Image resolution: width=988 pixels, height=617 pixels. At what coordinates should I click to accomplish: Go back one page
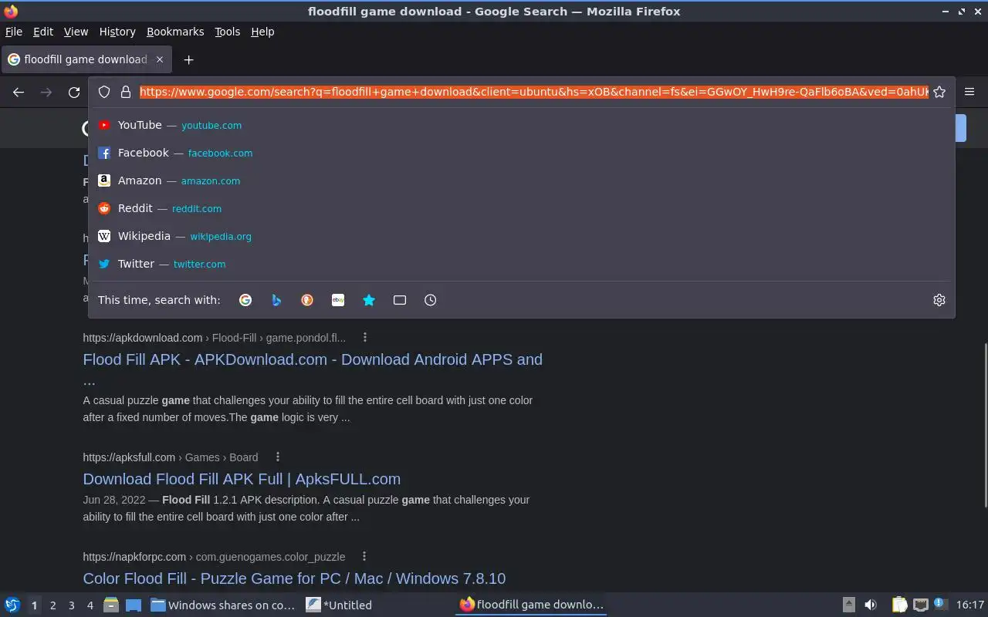coord(19,92)
